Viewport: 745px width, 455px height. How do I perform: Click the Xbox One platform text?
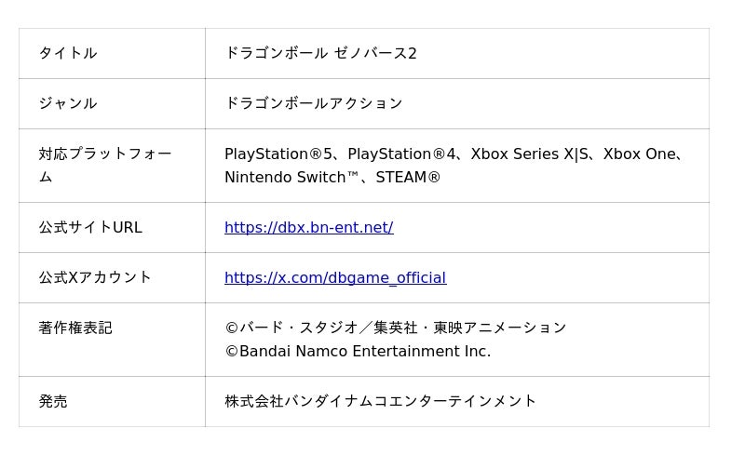(640, 154)
